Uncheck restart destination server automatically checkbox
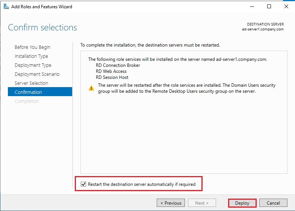 [83, 184]
